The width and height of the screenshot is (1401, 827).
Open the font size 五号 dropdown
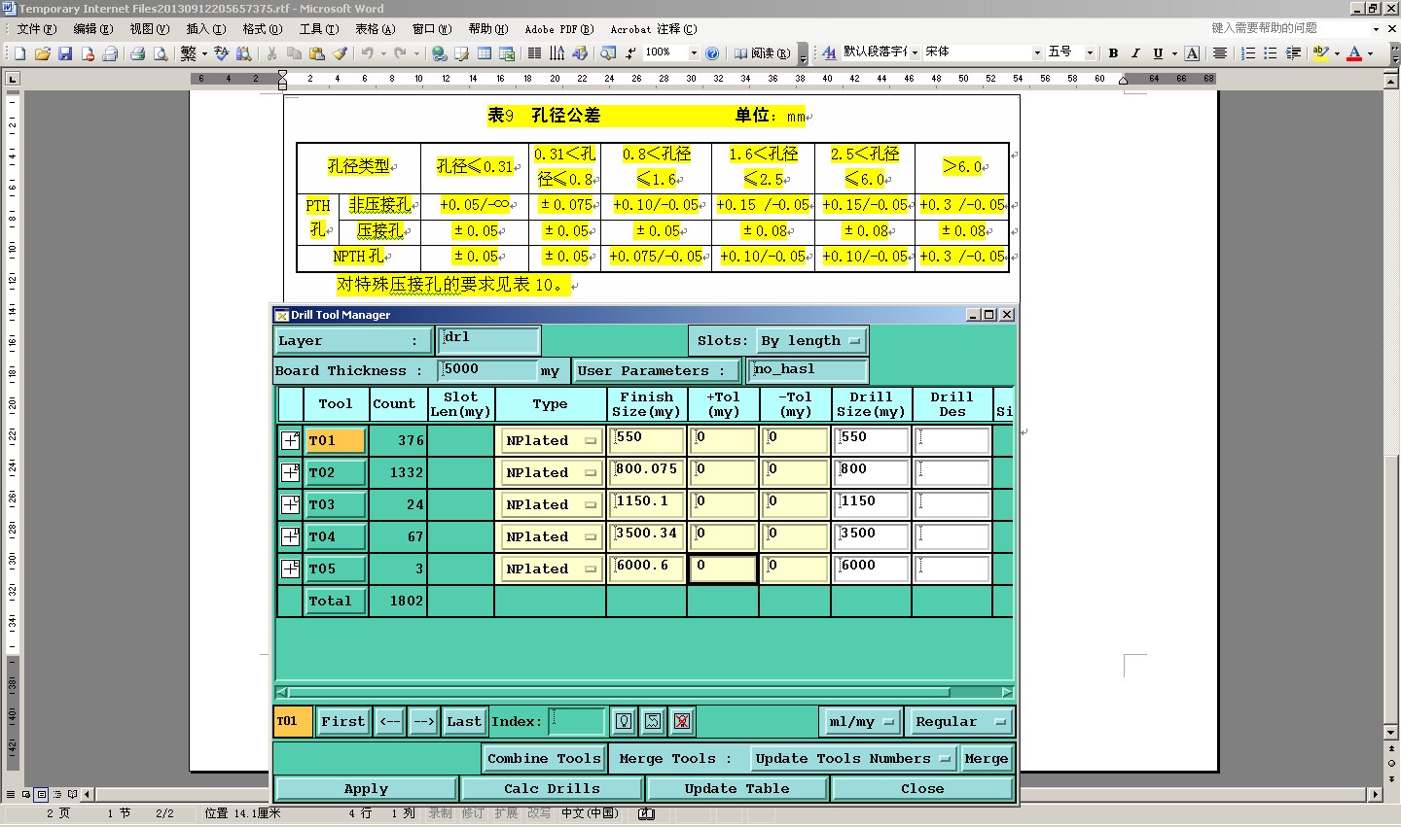(1090, 53)
